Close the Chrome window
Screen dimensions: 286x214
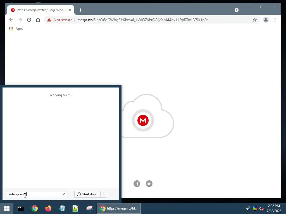tap(275, 7)
